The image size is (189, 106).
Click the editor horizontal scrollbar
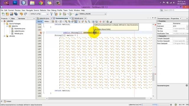(97, 98)
